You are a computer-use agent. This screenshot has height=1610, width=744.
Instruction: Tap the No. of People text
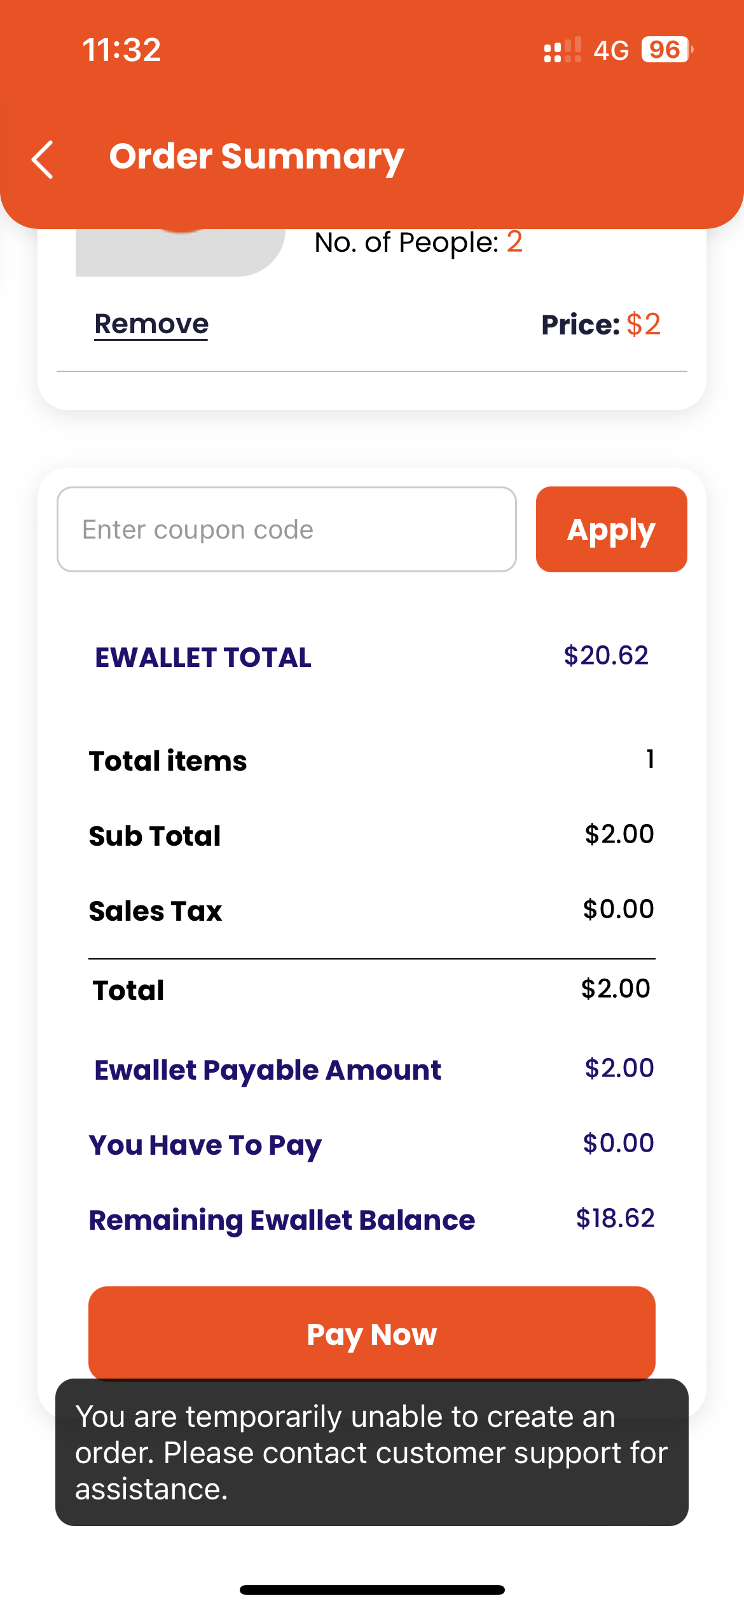pyautogui.click(x=418, y=242)
